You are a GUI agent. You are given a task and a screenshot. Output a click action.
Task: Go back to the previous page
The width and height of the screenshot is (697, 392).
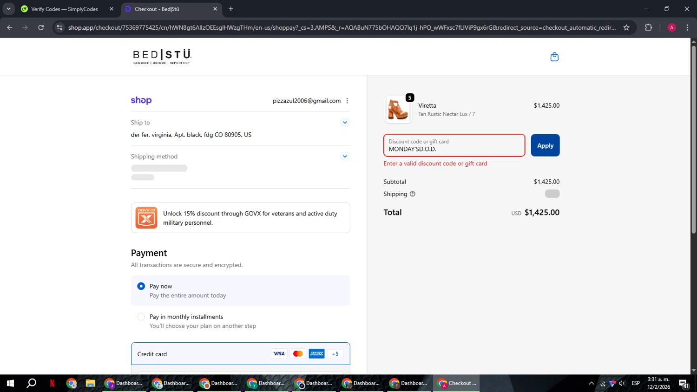(x=10, y=27)
